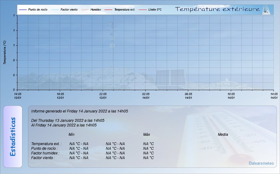
Task: Click the Media column header
Action: [223, 135]
